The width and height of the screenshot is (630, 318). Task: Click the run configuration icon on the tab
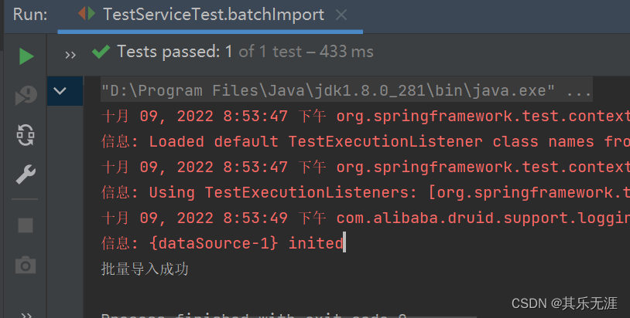click(x=87, y=15)
